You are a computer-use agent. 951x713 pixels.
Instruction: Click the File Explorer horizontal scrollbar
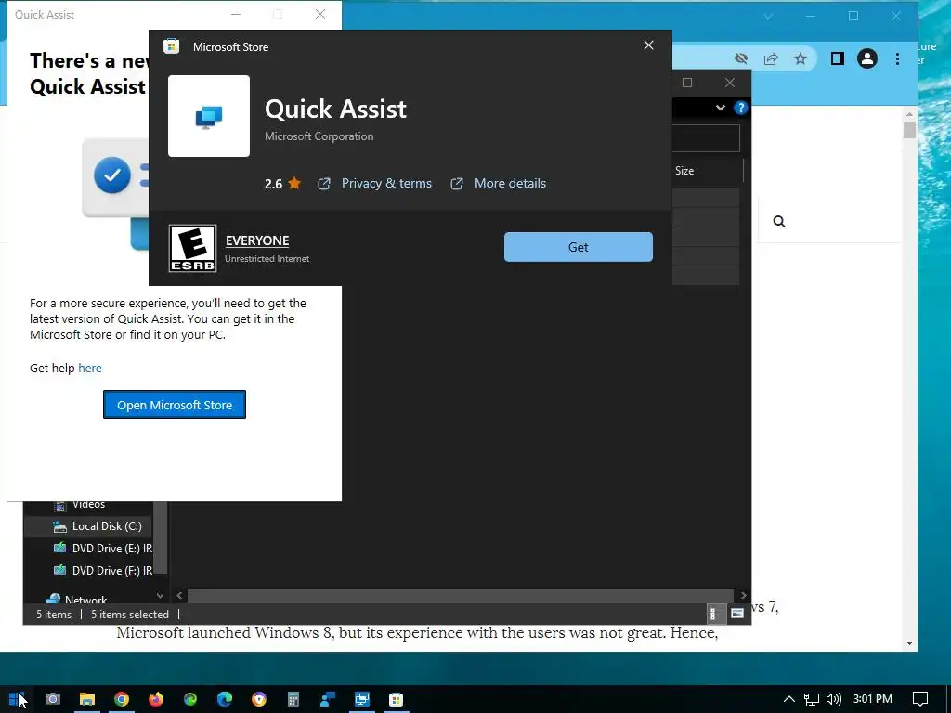point(461,595)
